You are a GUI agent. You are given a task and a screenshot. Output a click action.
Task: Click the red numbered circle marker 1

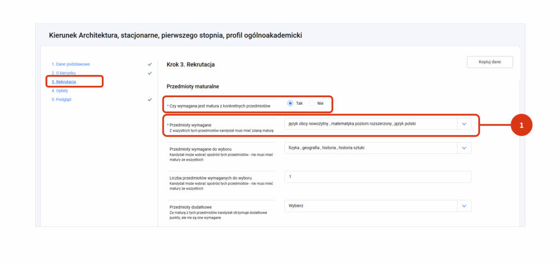tap(521, 125)
